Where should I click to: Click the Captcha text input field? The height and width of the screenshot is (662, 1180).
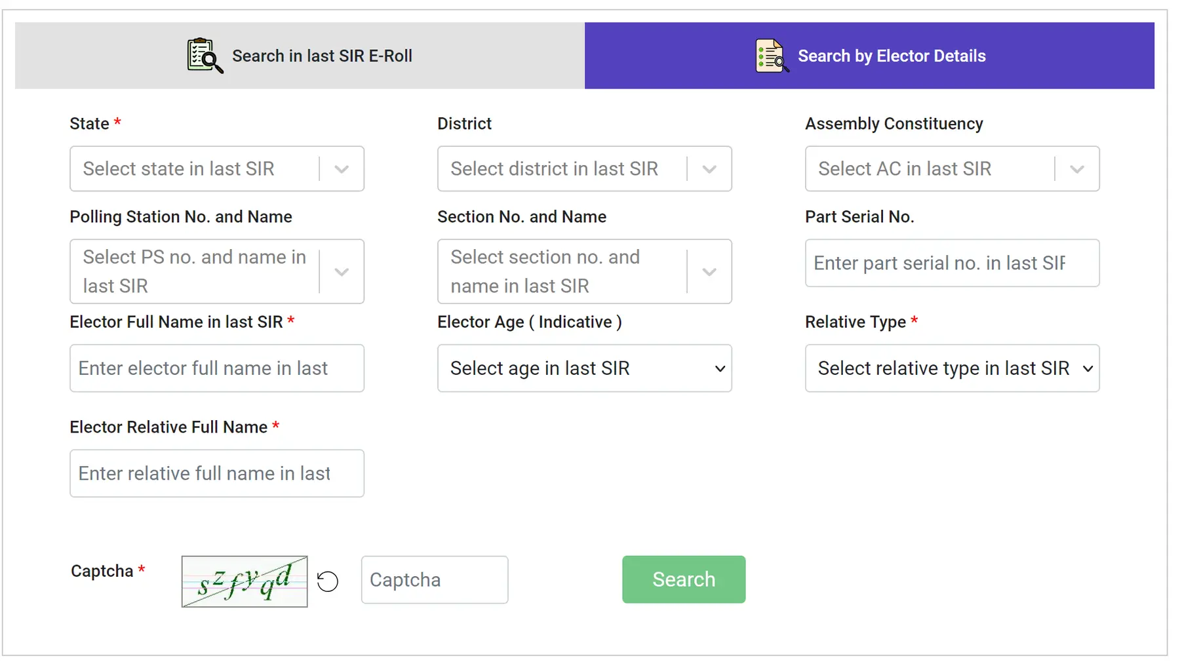coord(434,579)
